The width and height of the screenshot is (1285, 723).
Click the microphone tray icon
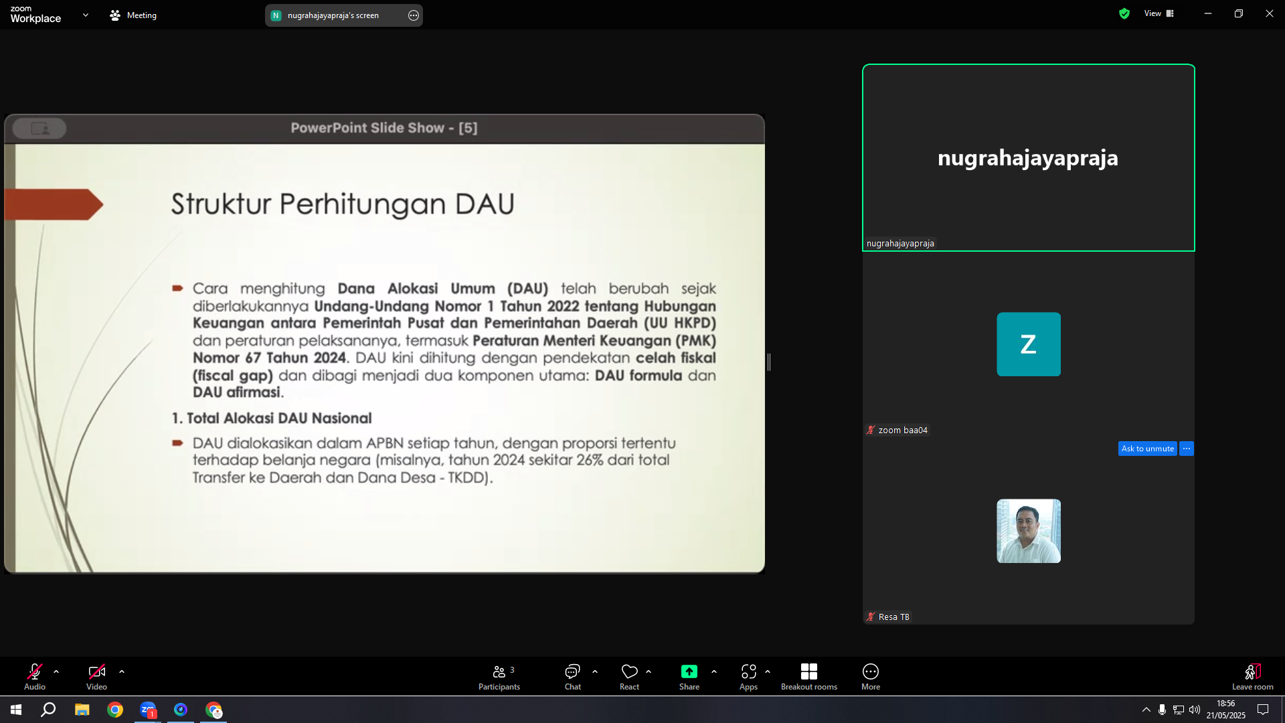(1163, 710)
